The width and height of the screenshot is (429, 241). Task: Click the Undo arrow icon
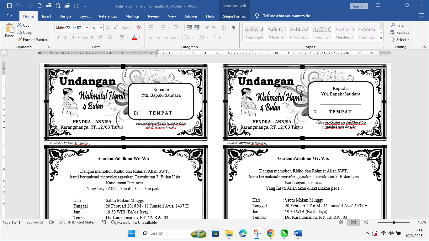(x=18, y=6)
